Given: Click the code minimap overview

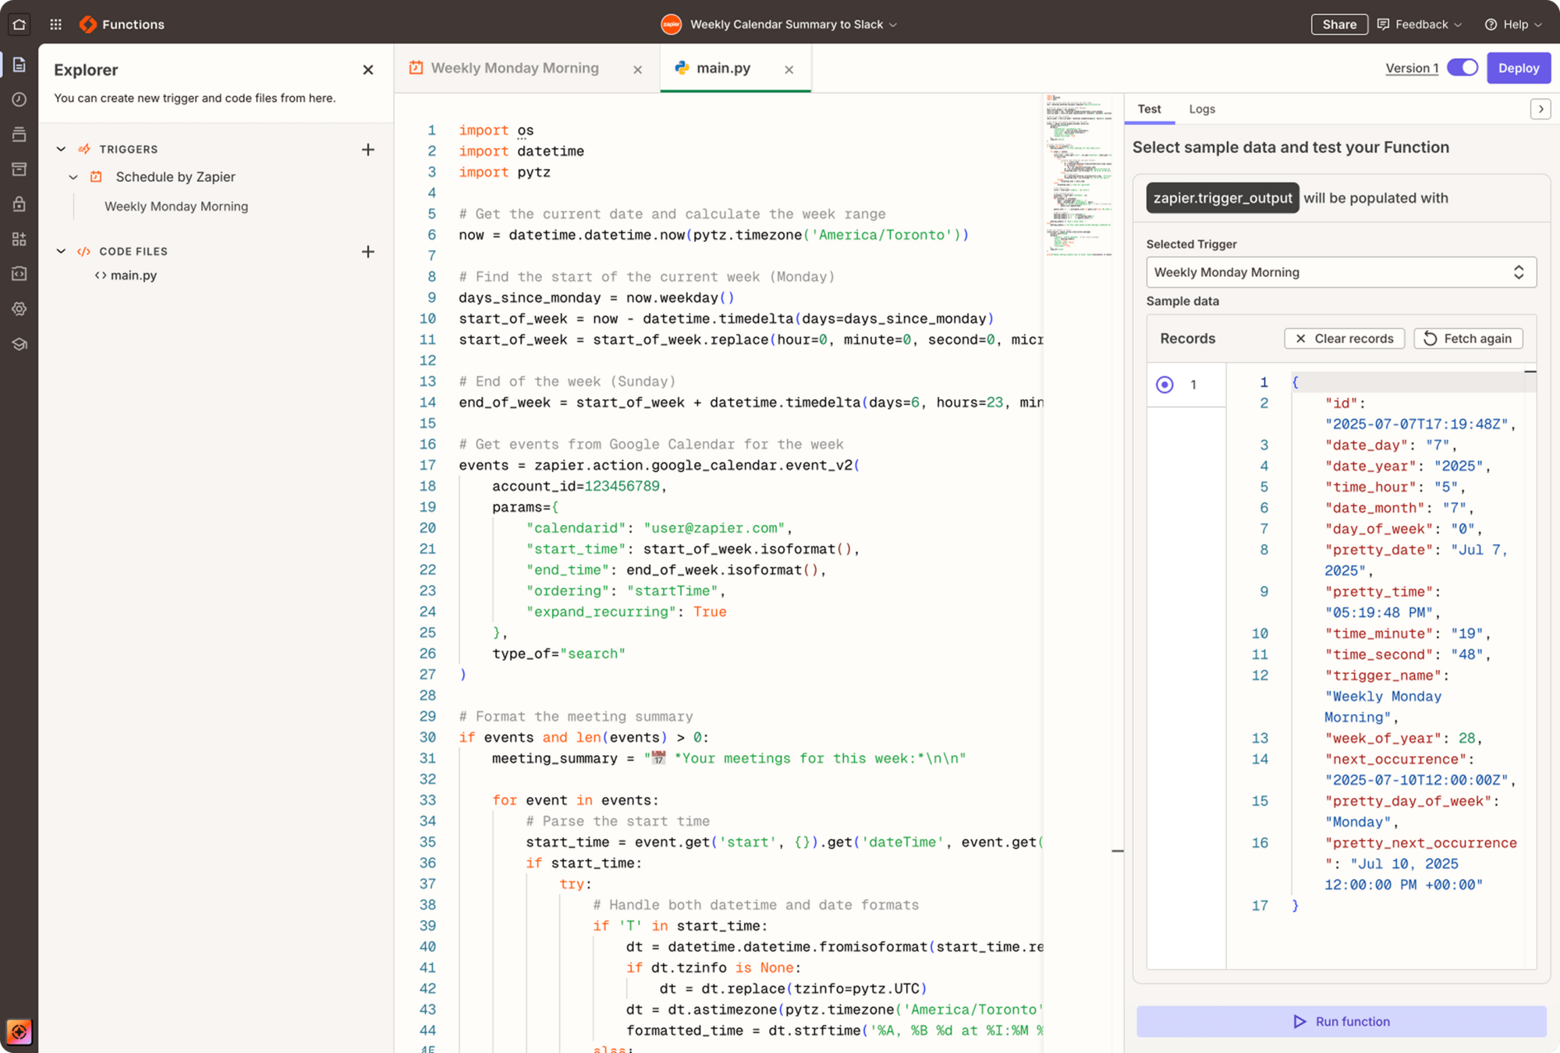Looking at the screenshot, I should tap(1080, 175).
